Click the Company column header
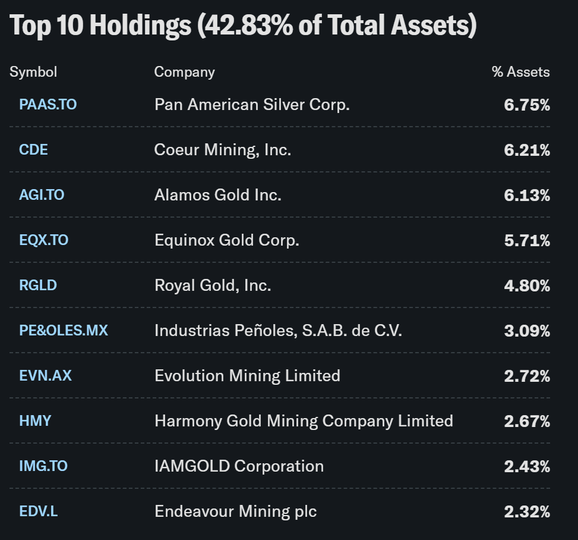Viewport: 578px width, 540px height. [184, 72]
